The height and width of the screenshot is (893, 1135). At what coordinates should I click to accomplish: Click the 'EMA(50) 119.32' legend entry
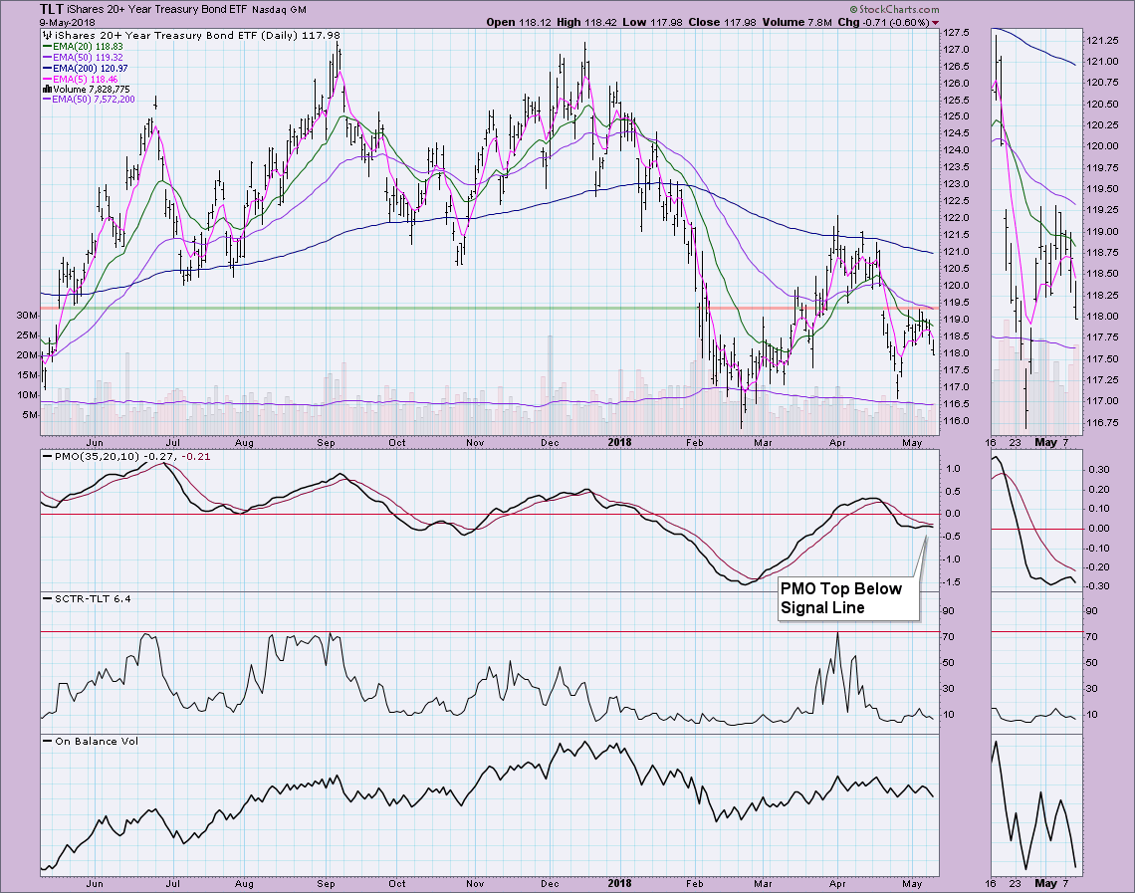[88, 57]
